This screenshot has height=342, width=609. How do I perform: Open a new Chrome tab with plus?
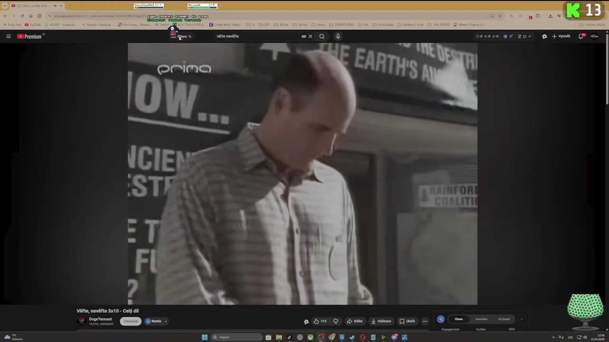point(69,6)
